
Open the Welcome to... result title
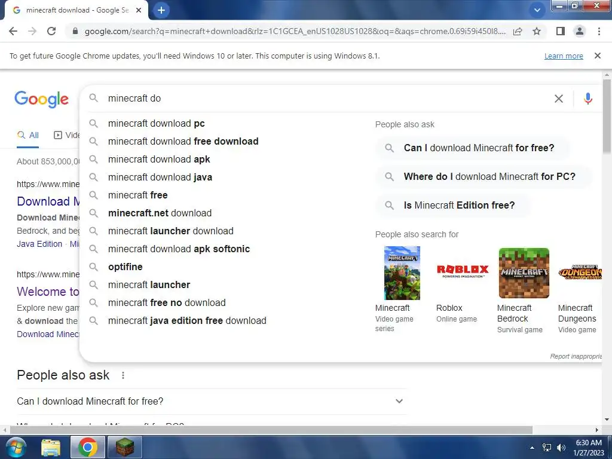point(48,292)
